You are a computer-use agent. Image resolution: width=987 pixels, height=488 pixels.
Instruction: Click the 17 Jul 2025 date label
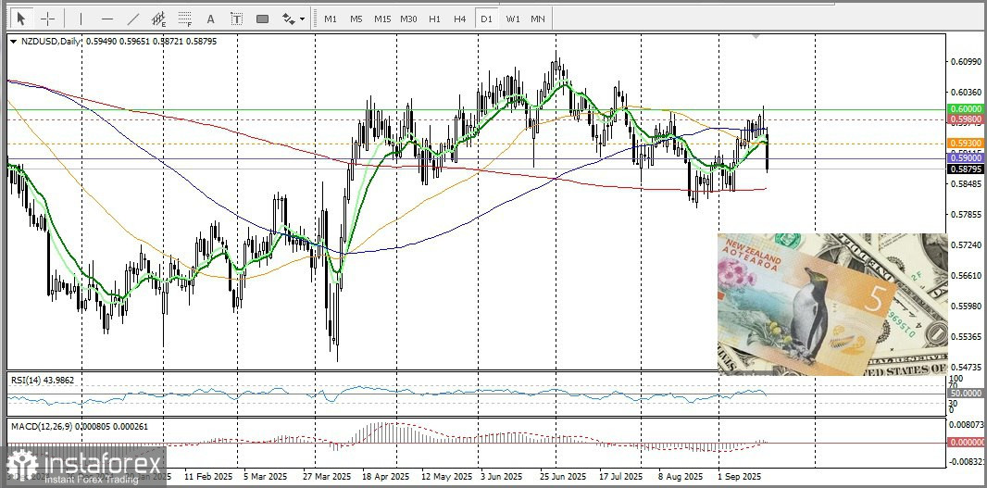621,477
